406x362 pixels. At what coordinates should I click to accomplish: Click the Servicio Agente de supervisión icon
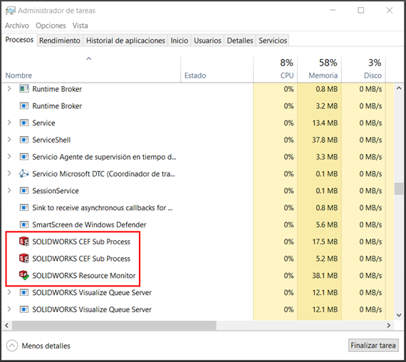coord(24,157)
